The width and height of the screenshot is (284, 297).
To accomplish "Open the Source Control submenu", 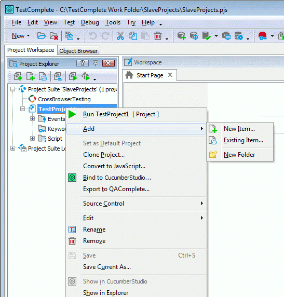I will point(137,204).
